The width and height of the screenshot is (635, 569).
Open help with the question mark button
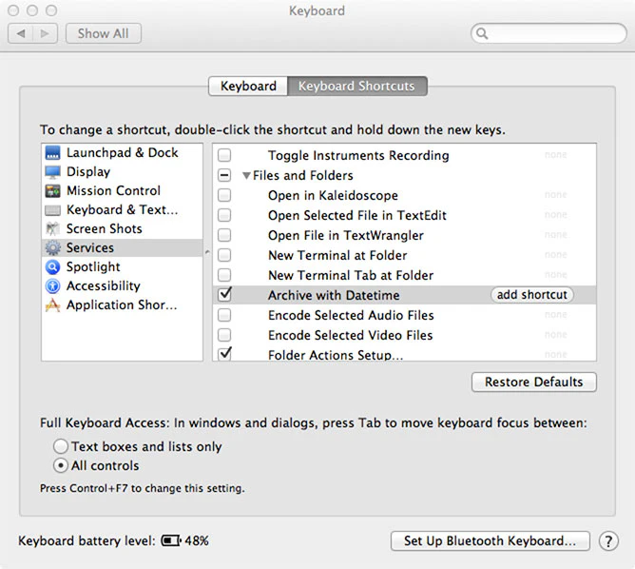(608, 541)
